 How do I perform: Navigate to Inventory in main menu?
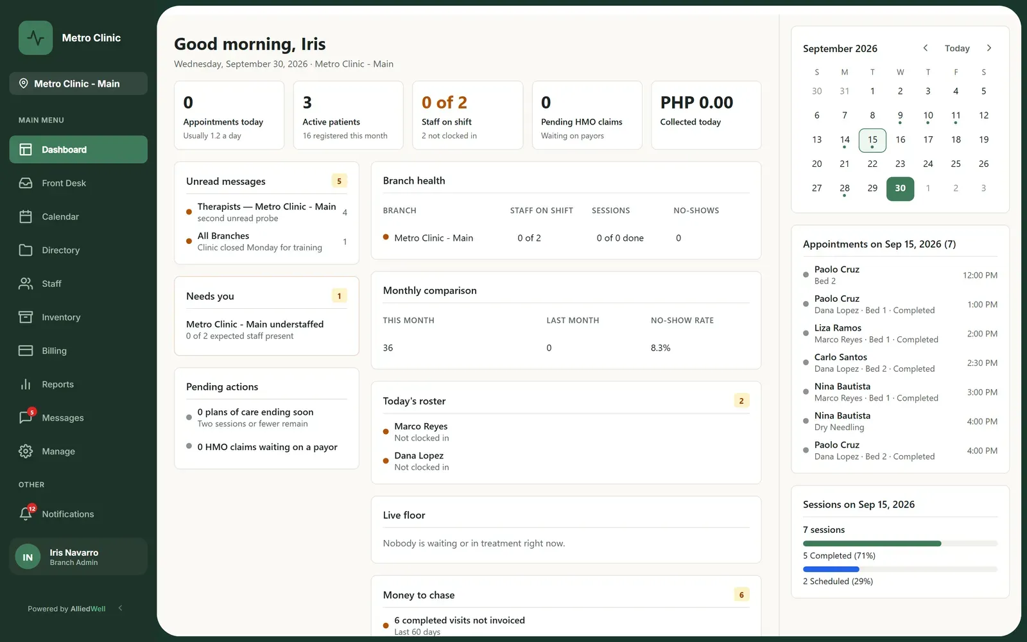pos(78,317)
